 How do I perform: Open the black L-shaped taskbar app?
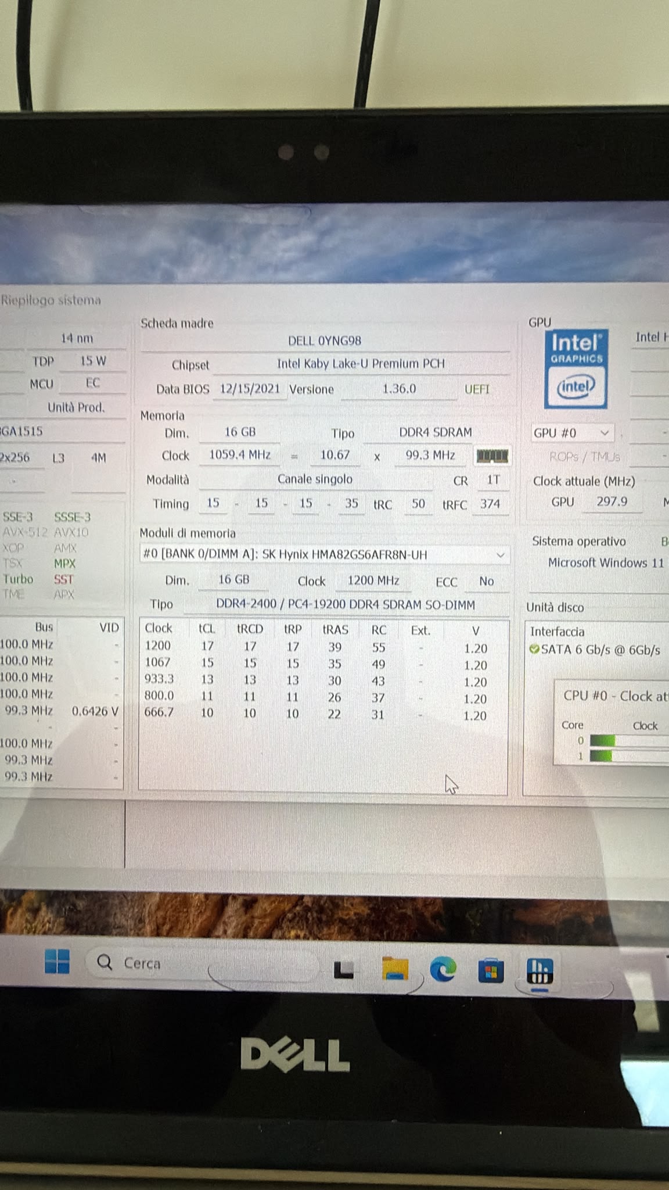(x=343, y=969)
